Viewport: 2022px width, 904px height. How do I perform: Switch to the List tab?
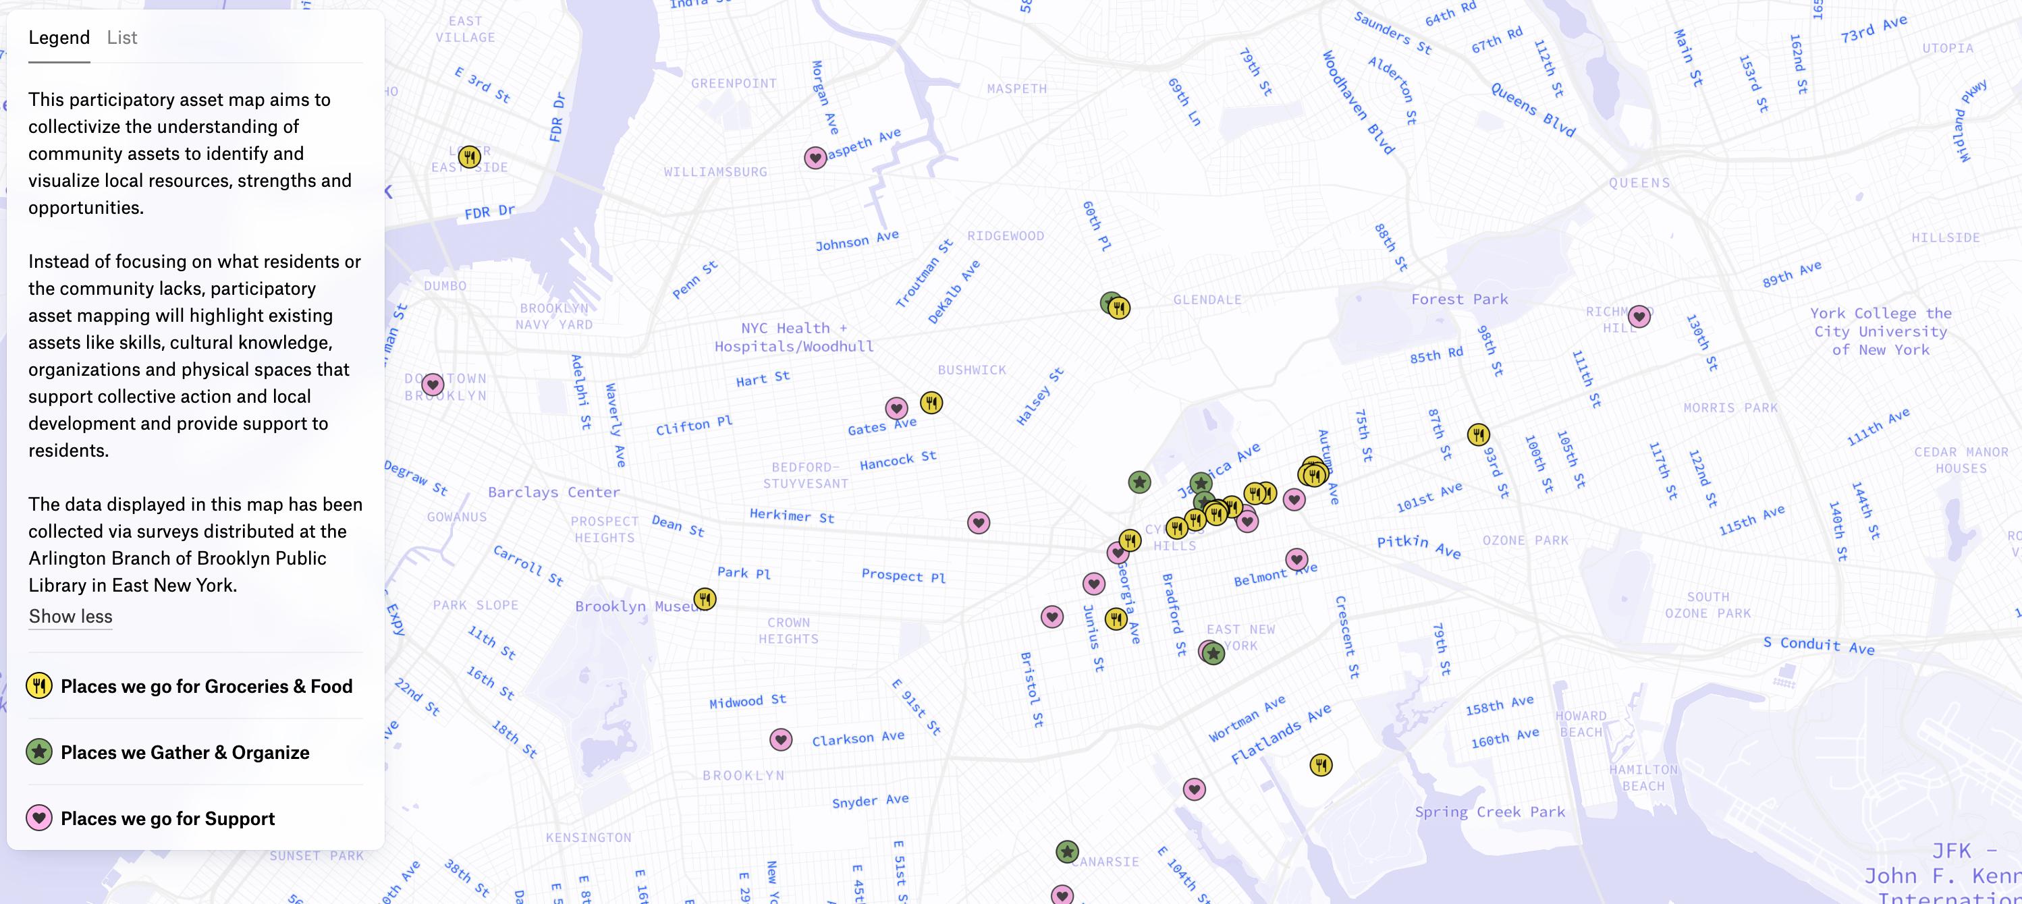121,38
